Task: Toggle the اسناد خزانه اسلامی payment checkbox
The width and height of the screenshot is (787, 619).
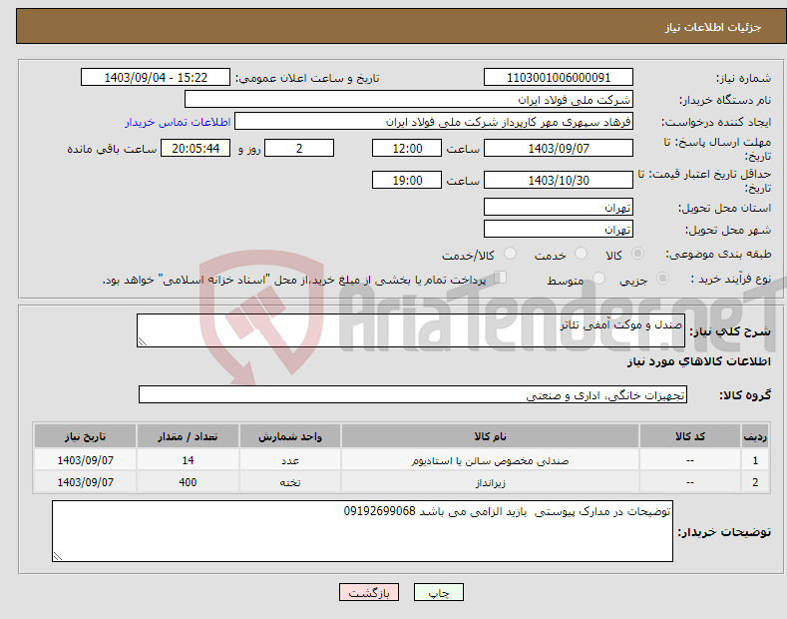Action: click(x=500, y=277)
